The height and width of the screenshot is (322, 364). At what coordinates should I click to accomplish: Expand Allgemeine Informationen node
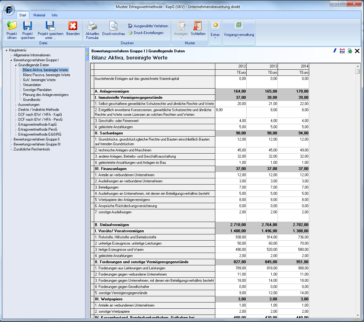click(x=11, y=55)
